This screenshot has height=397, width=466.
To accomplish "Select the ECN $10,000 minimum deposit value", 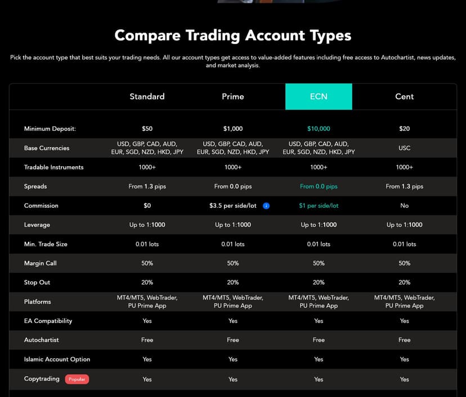I will [x=319, y=128].
